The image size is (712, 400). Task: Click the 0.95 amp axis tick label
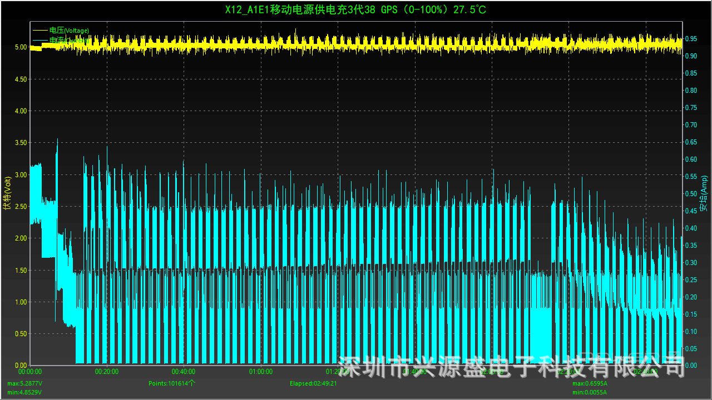coord(691,39)
